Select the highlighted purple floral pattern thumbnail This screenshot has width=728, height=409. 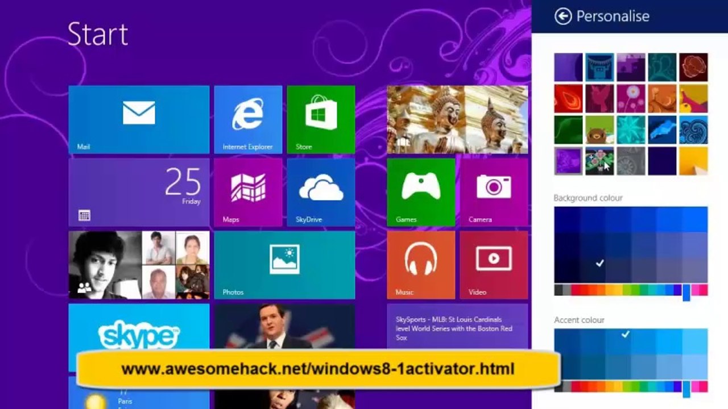(x=569, y=161)
